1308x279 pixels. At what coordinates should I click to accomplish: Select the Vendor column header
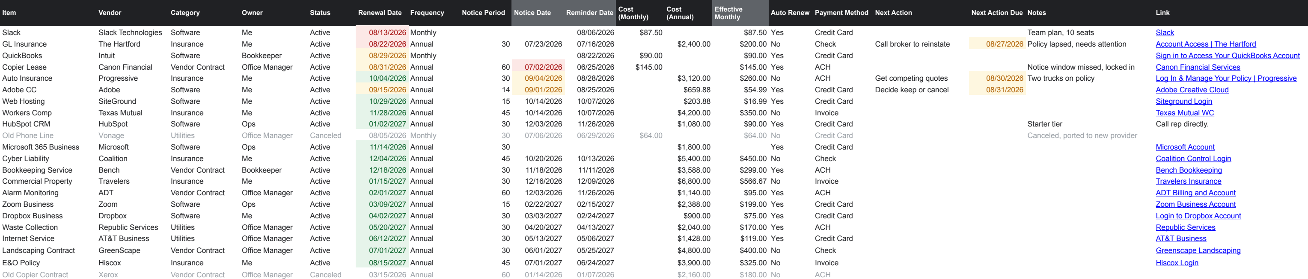[110, 13]
